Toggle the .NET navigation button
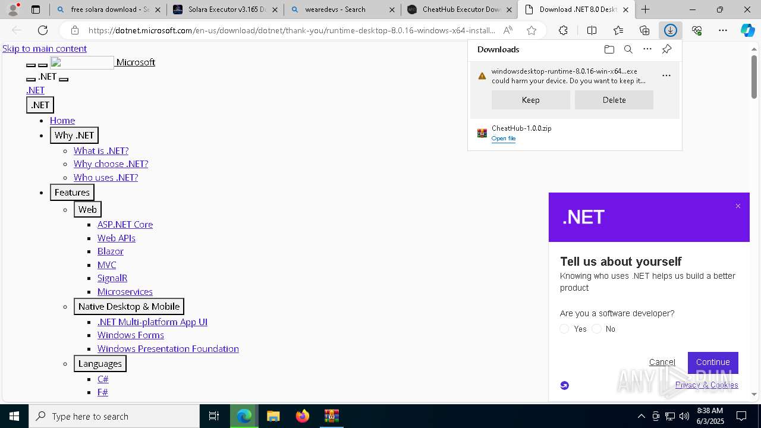 tap(40, 105)
